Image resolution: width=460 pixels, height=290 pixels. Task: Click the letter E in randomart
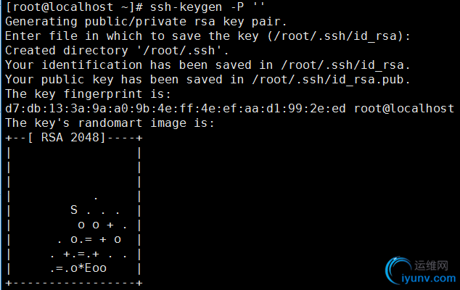[89, 268]
